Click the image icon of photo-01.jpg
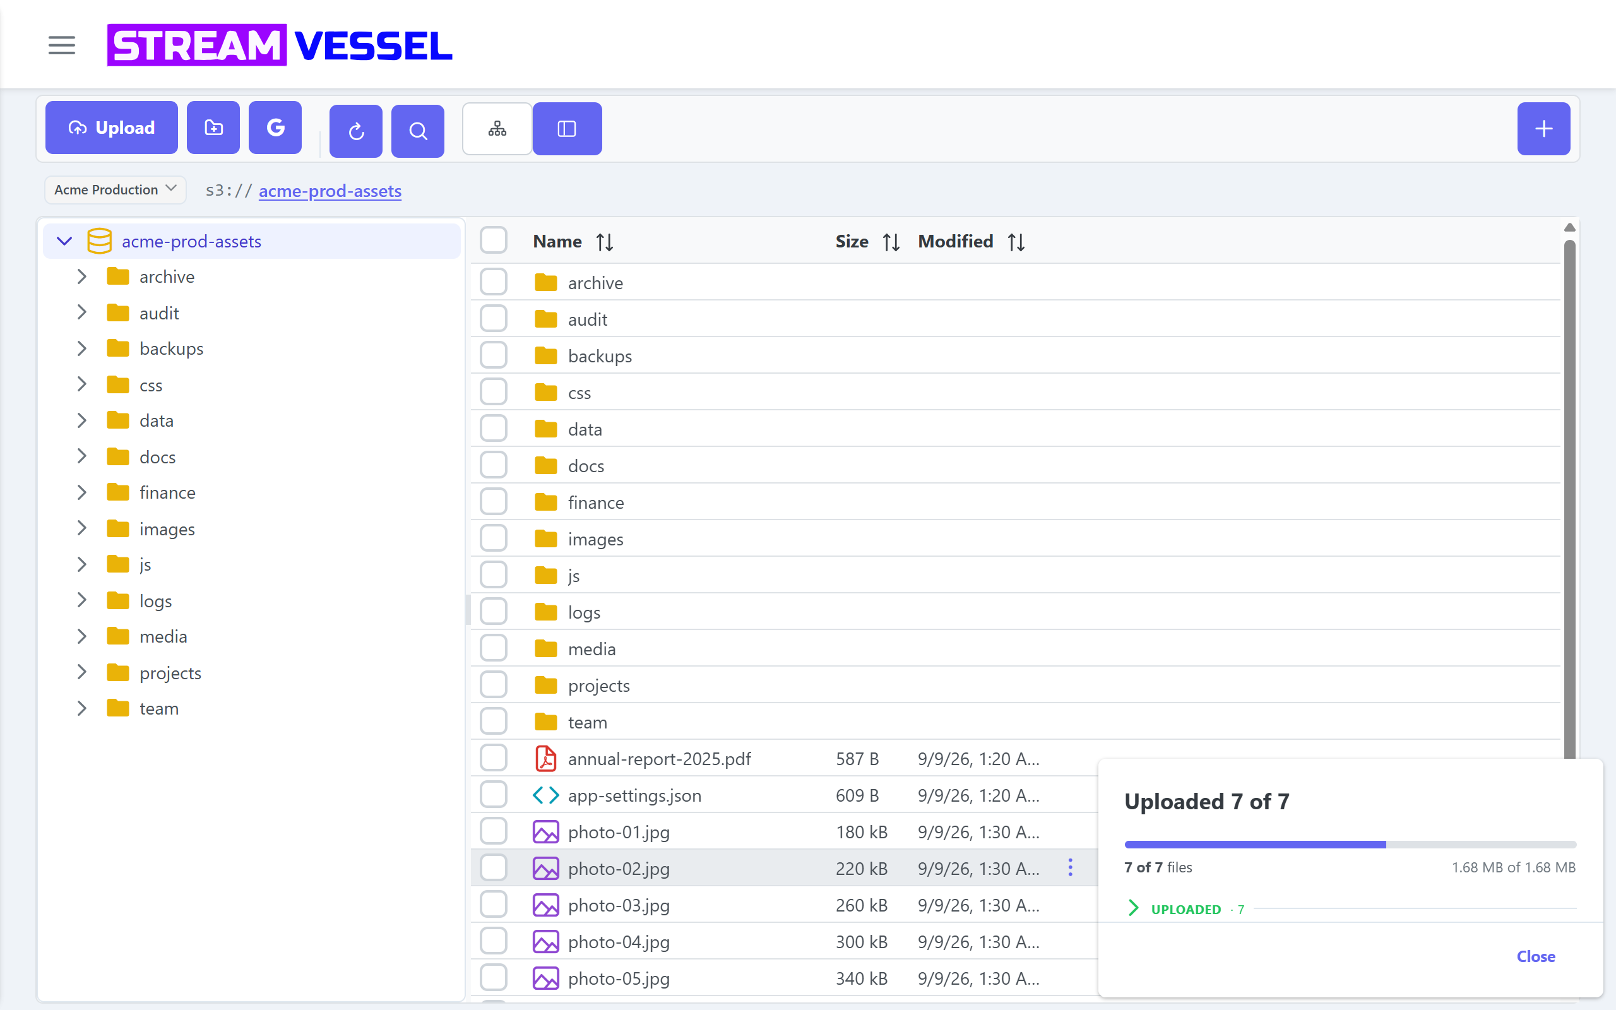 point(545,833)
